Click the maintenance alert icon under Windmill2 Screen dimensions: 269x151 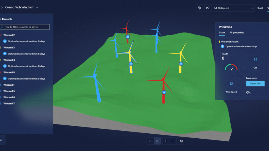point(5,41)
